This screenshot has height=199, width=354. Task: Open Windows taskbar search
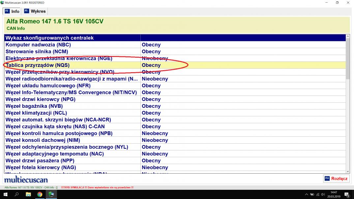click(x=17, y=194)
